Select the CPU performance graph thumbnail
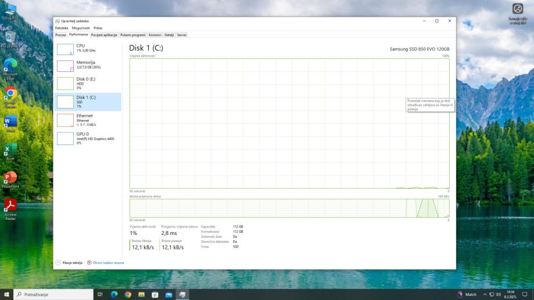The image size is (534, 300). coord(65,49)
